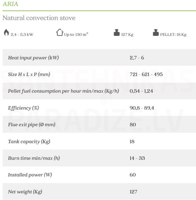This screenshot has width=196, height=200.
Task: Click the house room volume icon
Action: tap(60, 32)
